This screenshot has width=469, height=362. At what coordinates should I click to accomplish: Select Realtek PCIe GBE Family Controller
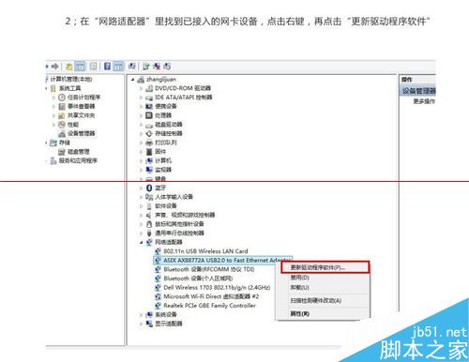coord(209,306)
